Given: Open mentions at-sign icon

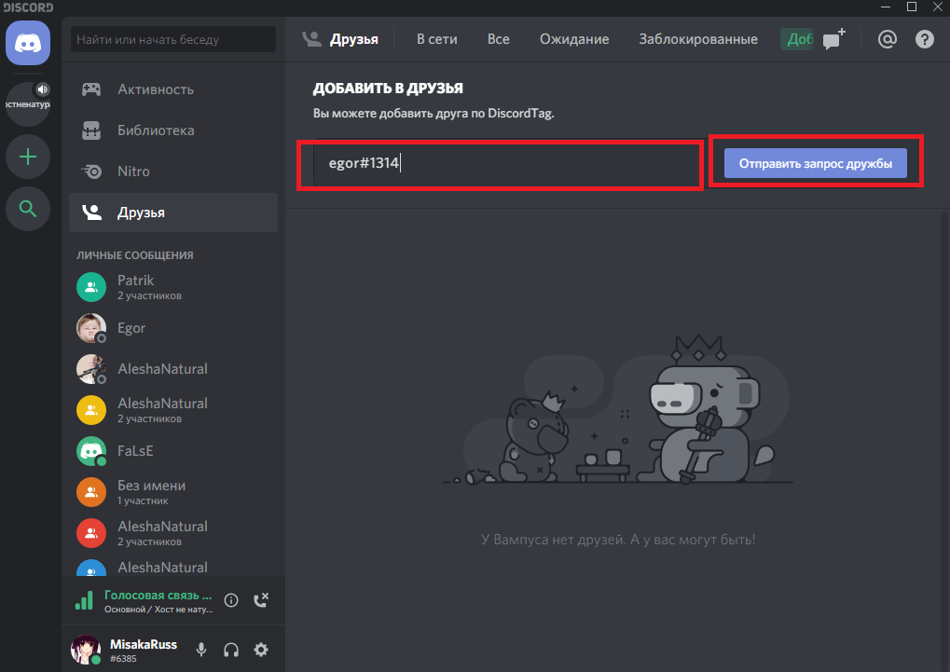Looking at the screenshot, I should (x=888, y=39).
